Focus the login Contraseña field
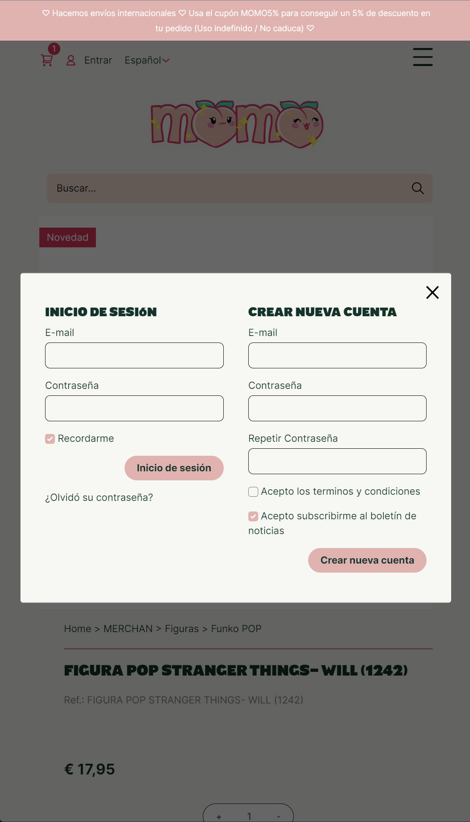 (134, 409)
